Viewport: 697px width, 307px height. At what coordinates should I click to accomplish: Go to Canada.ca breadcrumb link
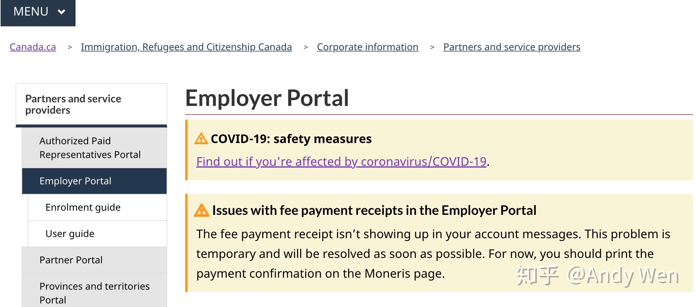point(33,47)
